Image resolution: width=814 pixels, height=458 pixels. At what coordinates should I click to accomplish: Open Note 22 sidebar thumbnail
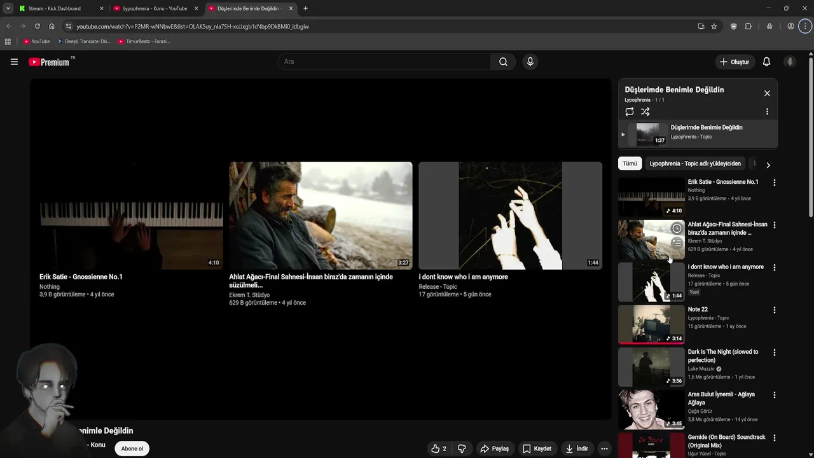651,324
